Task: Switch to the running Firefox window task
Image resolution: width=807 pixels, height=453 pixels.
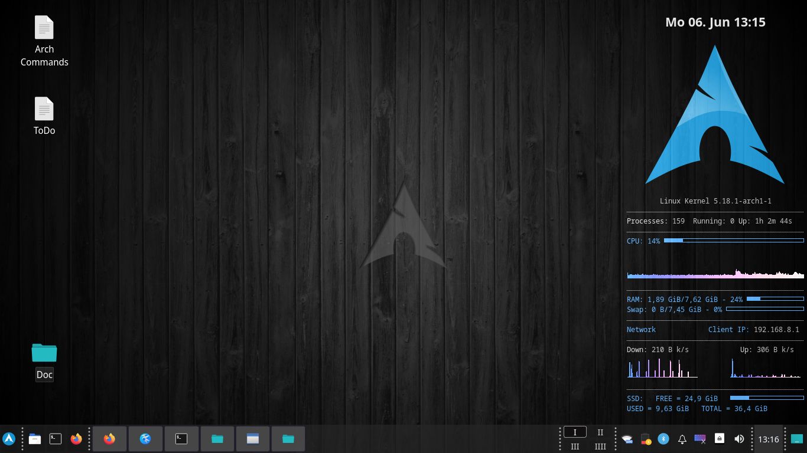Action: [109, 439]
